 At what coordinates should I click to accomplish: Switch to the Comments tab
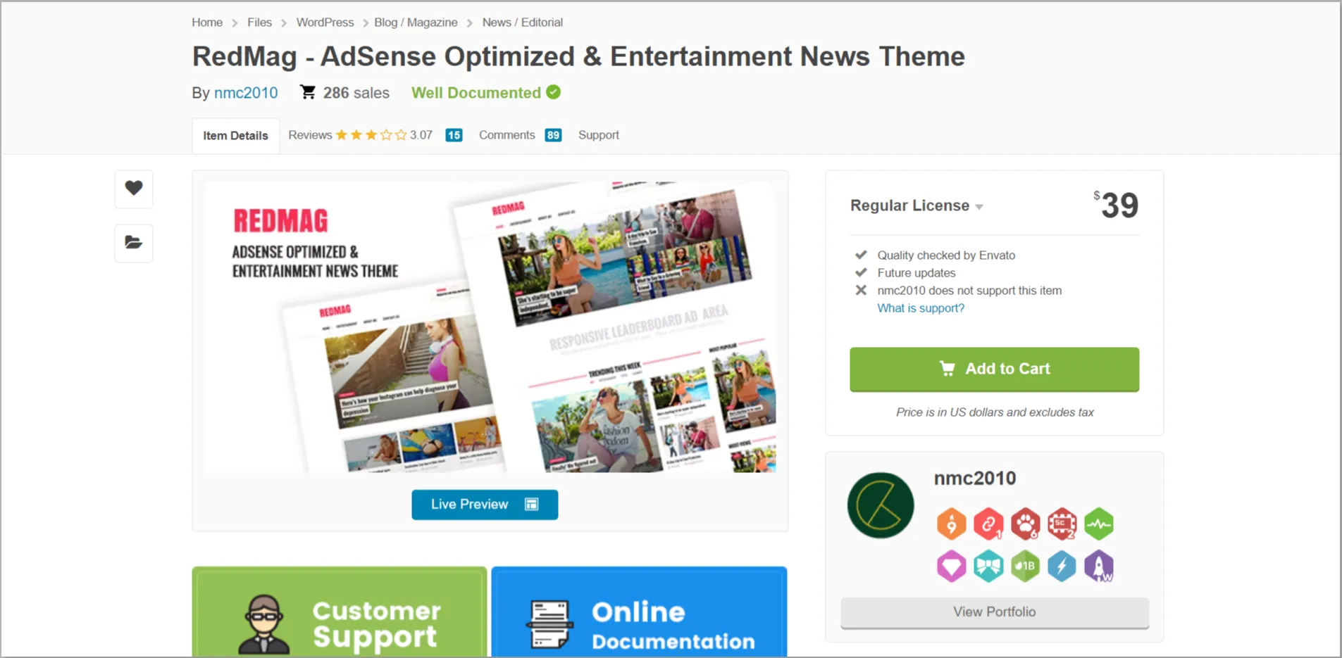coord(507,135)
